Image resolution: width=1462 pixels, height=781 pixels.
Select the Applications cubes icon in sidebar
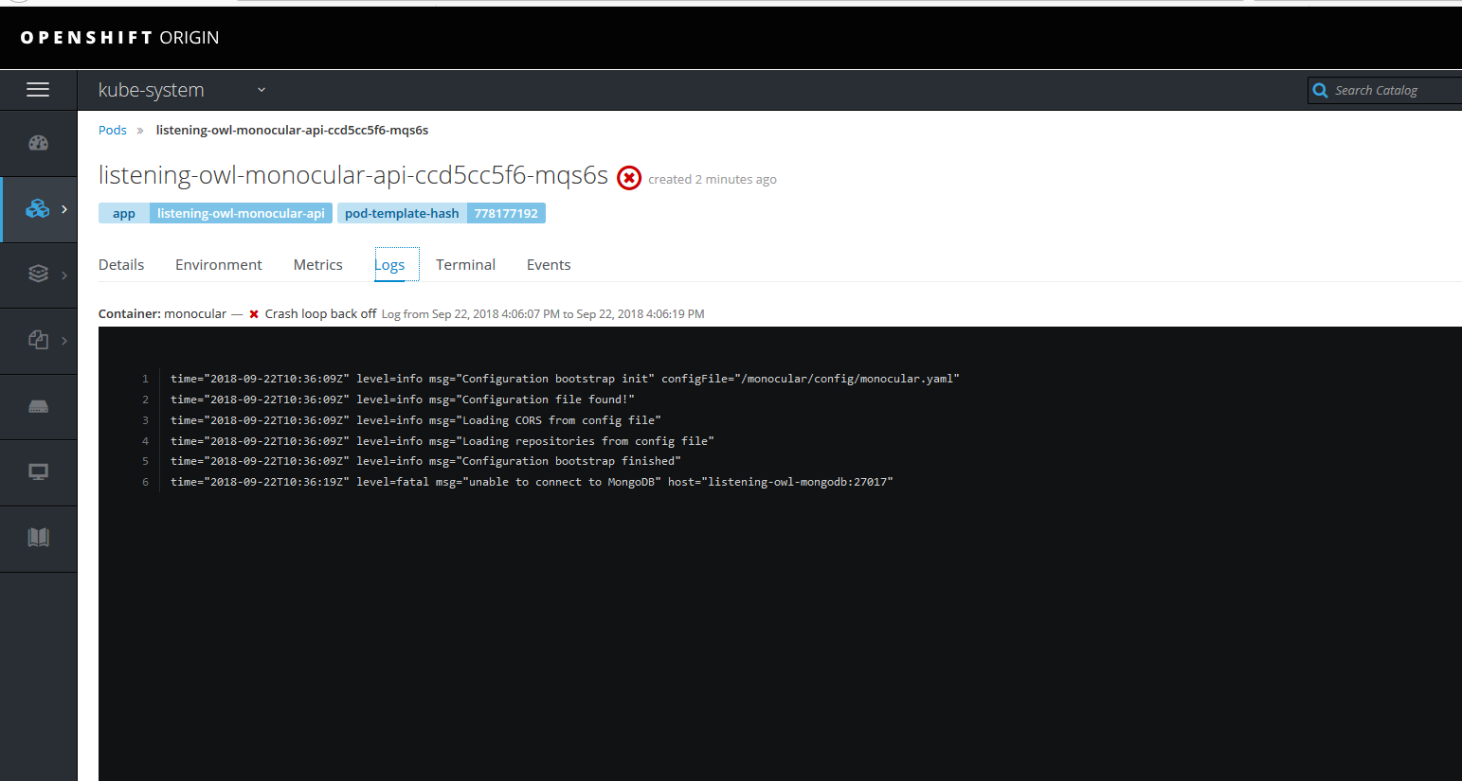click(36, 208)
